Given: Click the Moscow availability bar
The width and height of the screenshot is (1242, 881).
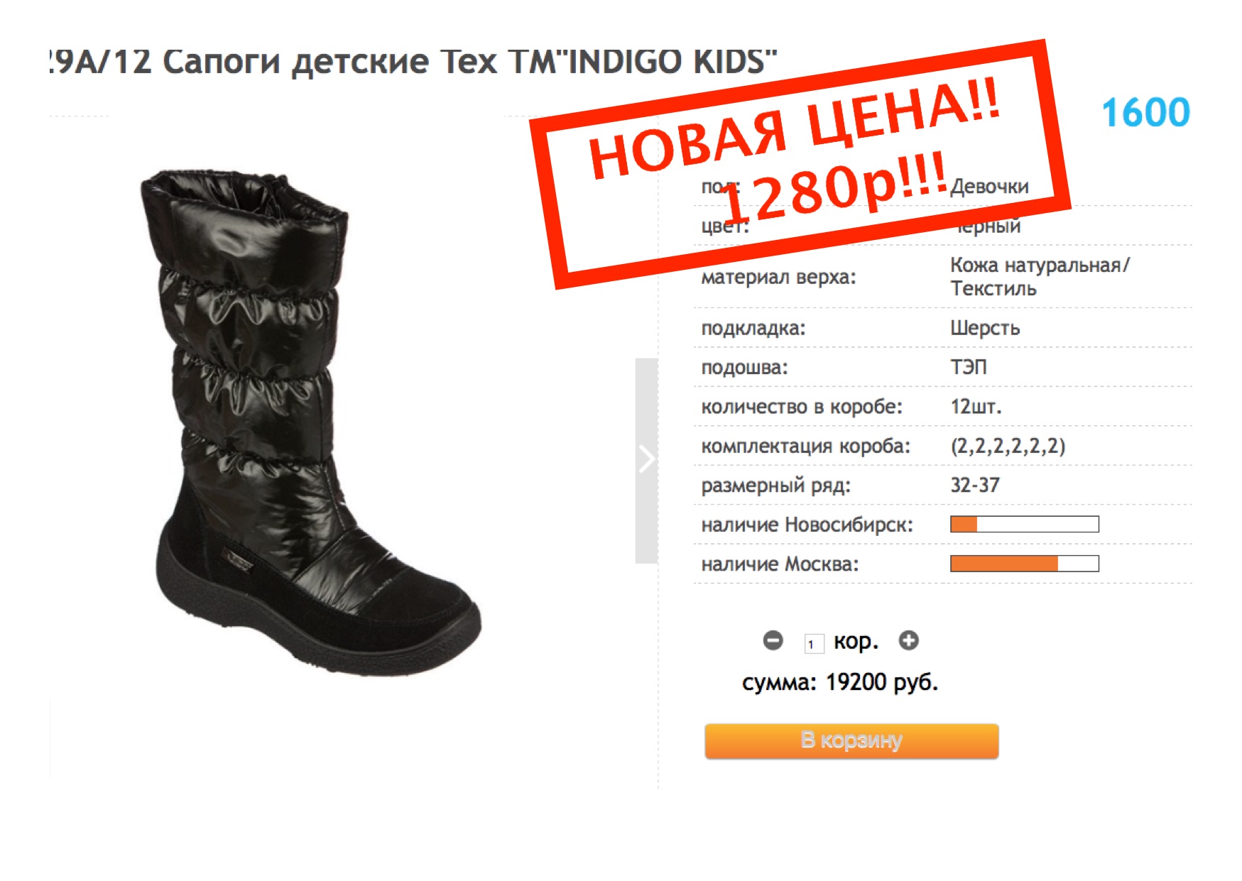Looking at the screenshot, I should coord(1025,564).
